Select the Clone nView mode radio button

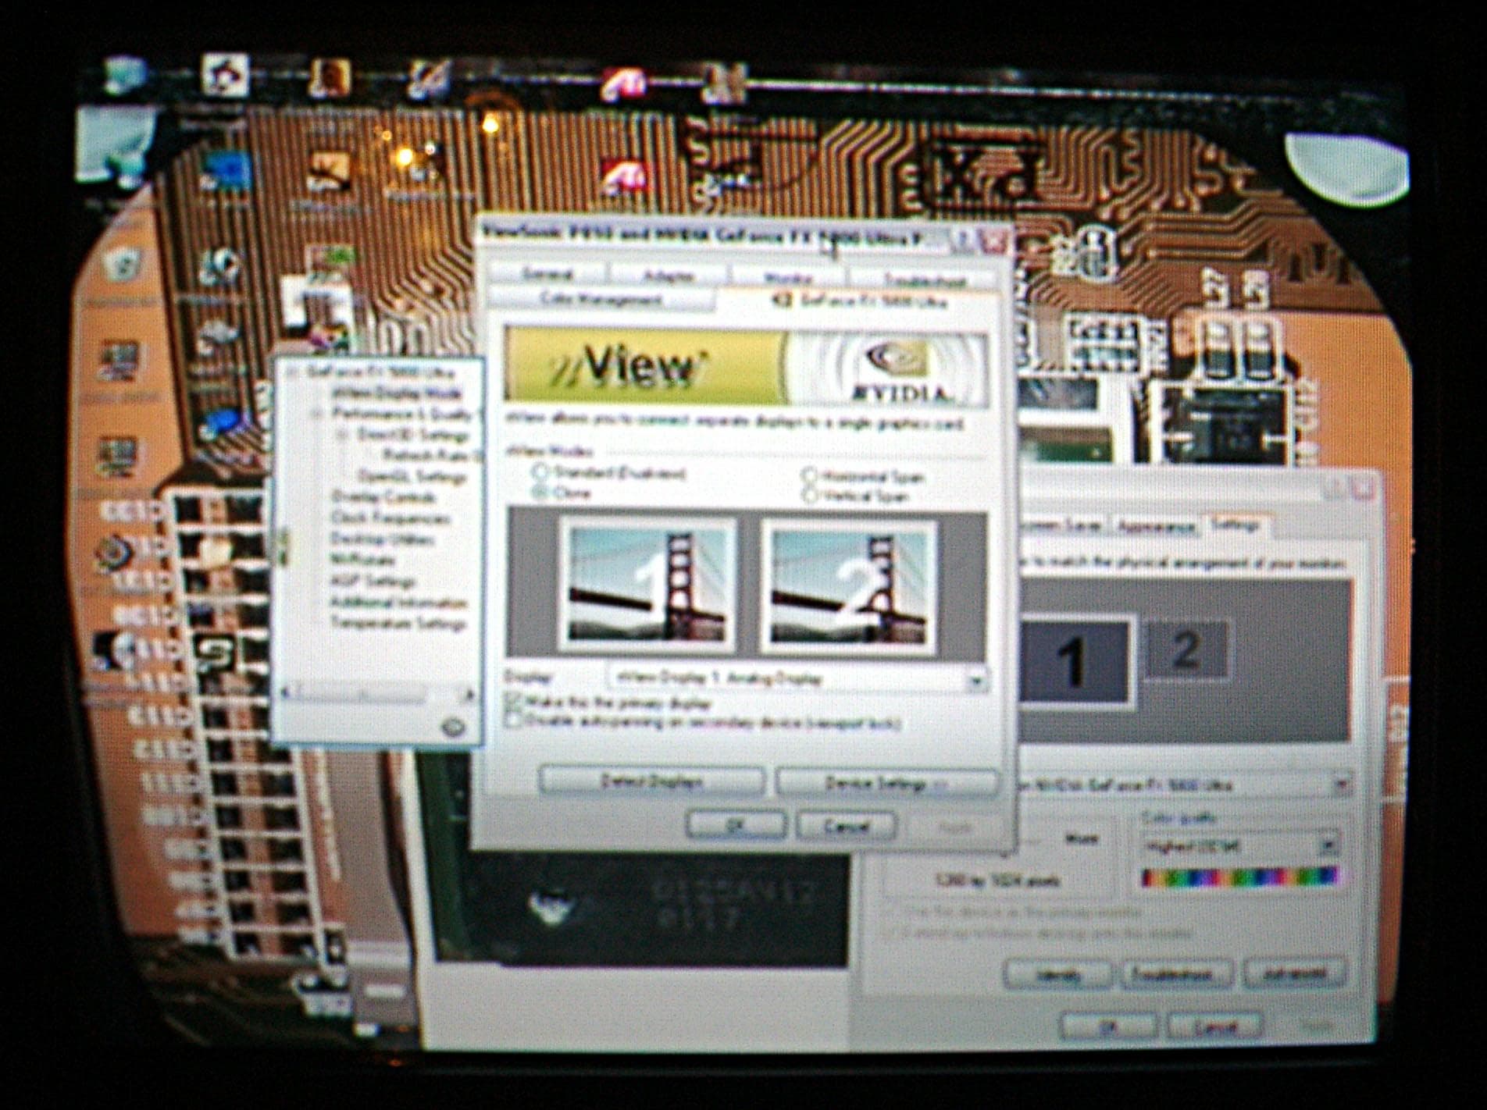(538, 492)
